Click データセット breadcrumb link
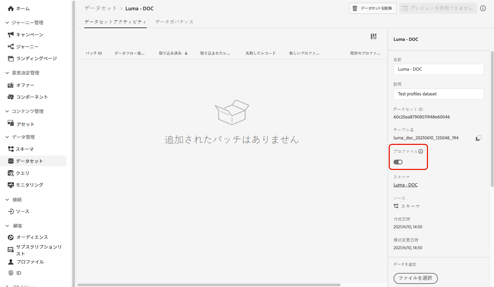Viewport: 494px width, 287px height. 101,8
